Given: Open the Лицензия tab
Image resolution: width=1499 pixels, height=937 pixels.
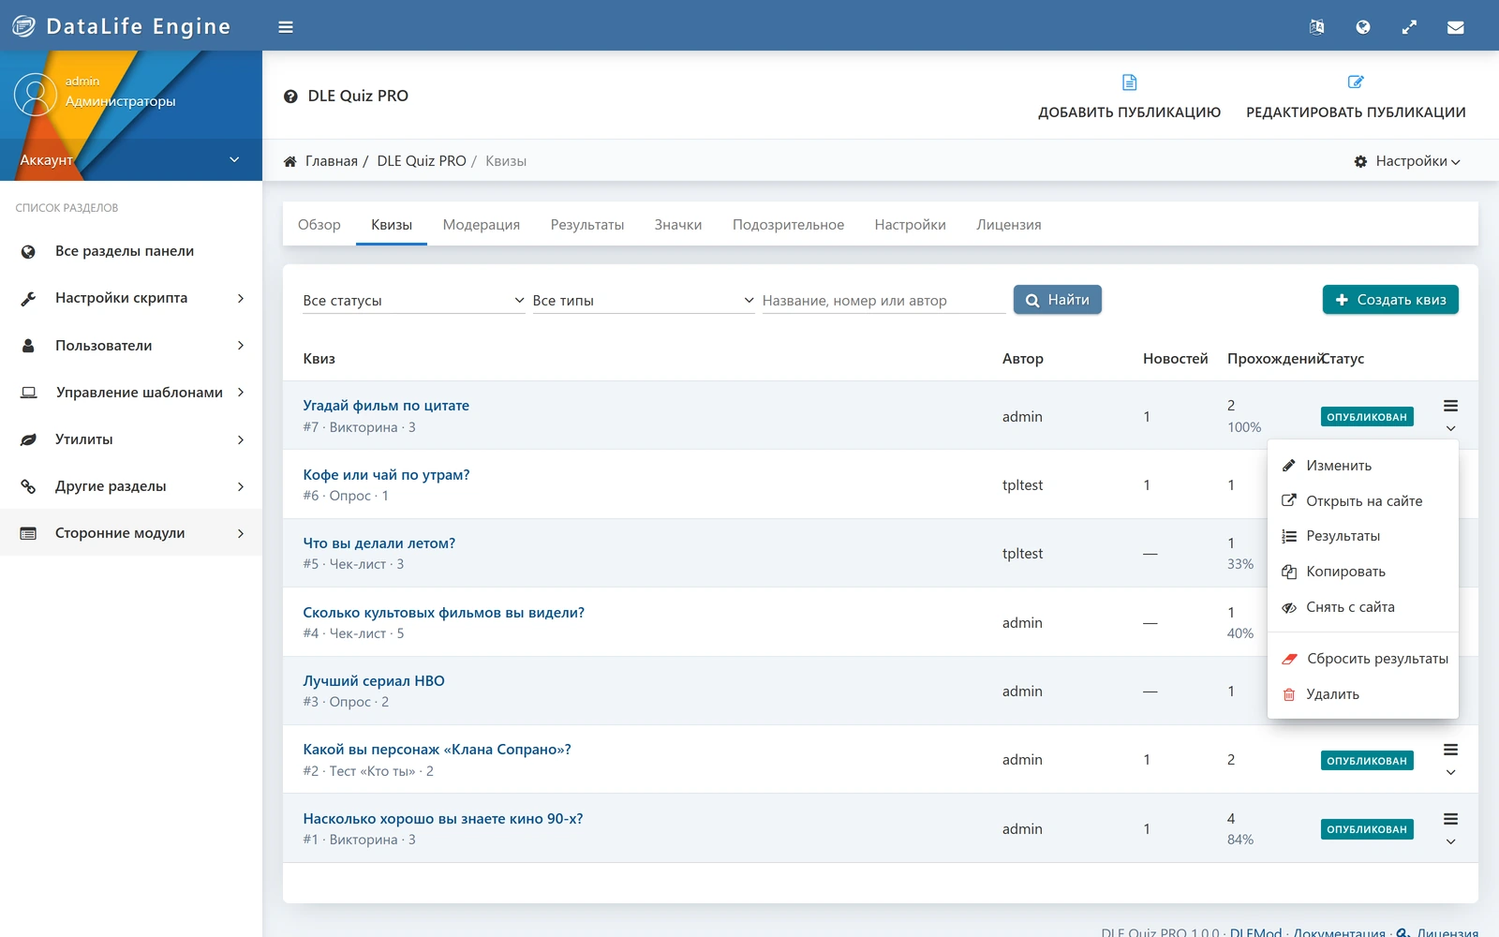Looking at the screenshot, I should point(1009,225).
